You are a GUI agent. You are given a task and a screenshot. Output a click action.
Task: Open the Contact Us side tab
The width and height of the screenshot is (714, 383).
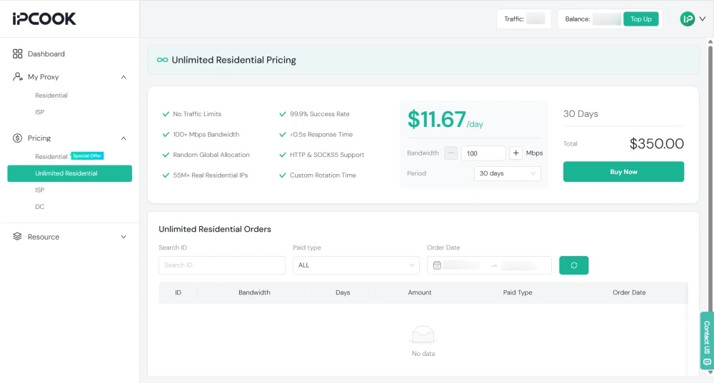click(707, 340)
